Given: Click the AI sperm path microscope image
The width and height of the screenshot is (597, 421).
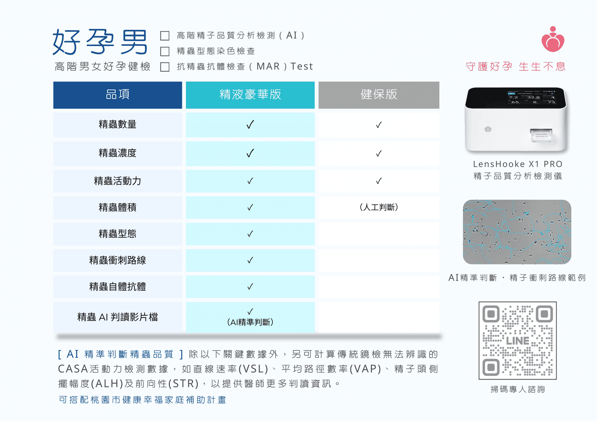Looking at the screenshot, I should 517,232.
